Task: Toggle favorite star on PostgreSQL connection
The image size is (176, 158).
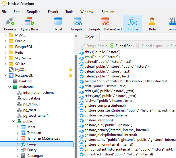Action: click(x=71, y=75)
